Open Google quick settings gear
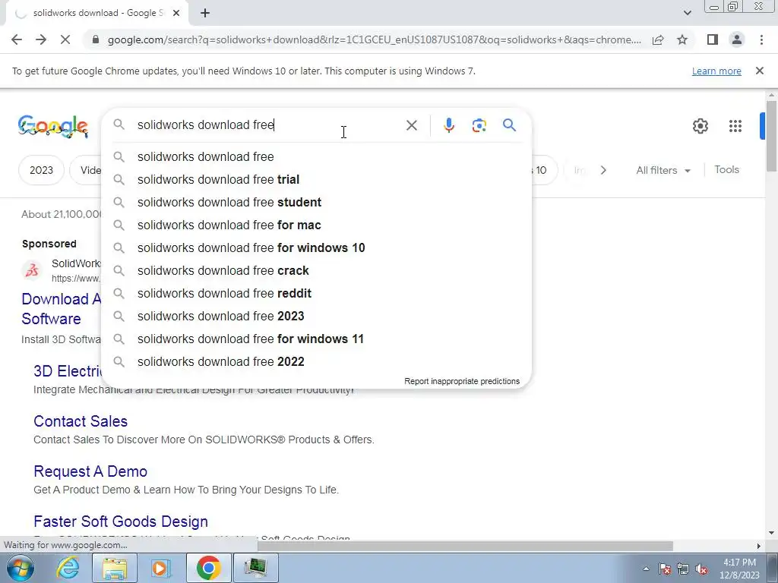Viewport: 778px width, 583px height. [x=700, y=126]
